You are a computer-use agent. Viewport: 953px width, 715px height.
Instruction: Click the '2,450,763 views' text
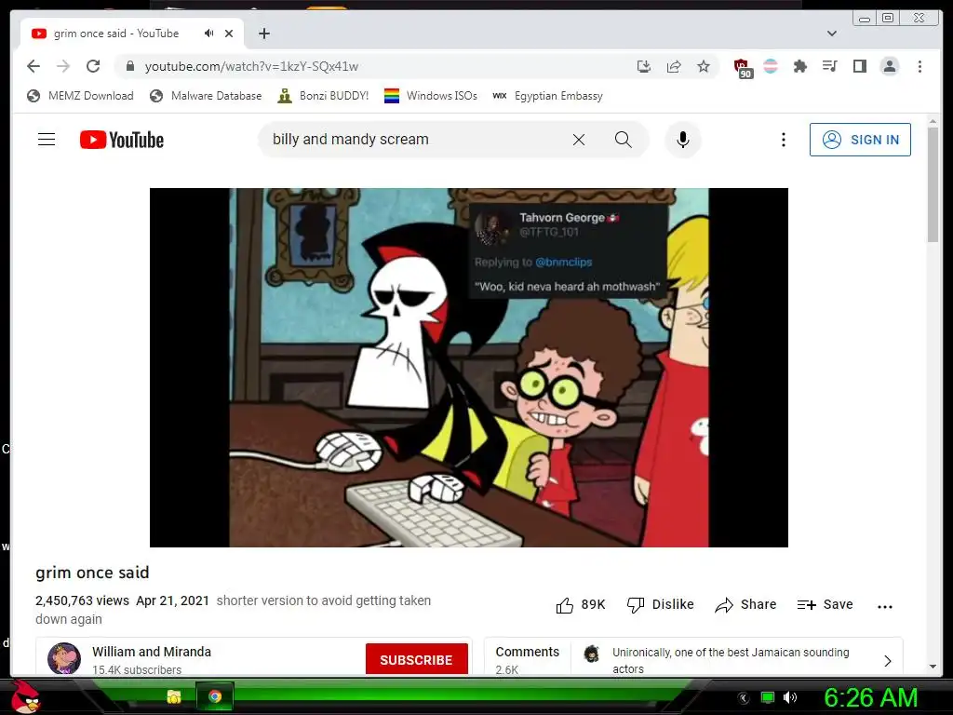82,600
